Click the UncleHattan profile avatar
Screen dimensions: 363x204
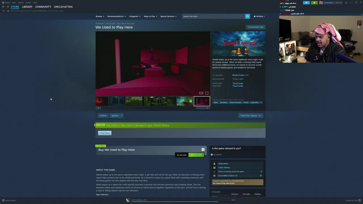(x=321, y=3)
